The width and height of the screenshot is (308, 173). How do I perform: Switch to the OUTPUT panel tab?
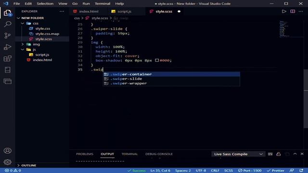point(107,154)
